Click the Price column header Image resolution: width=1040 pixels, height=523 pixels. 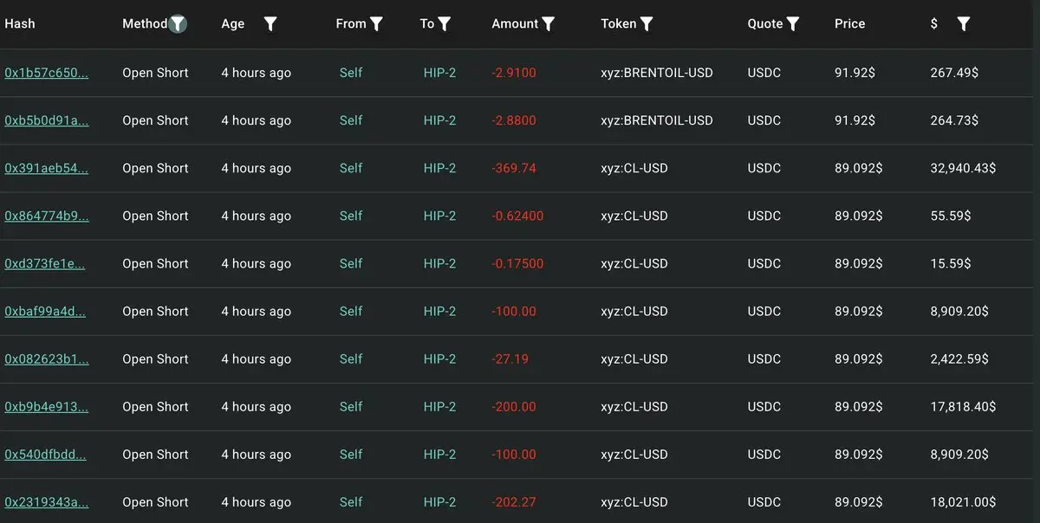click(x=849, y=24)
